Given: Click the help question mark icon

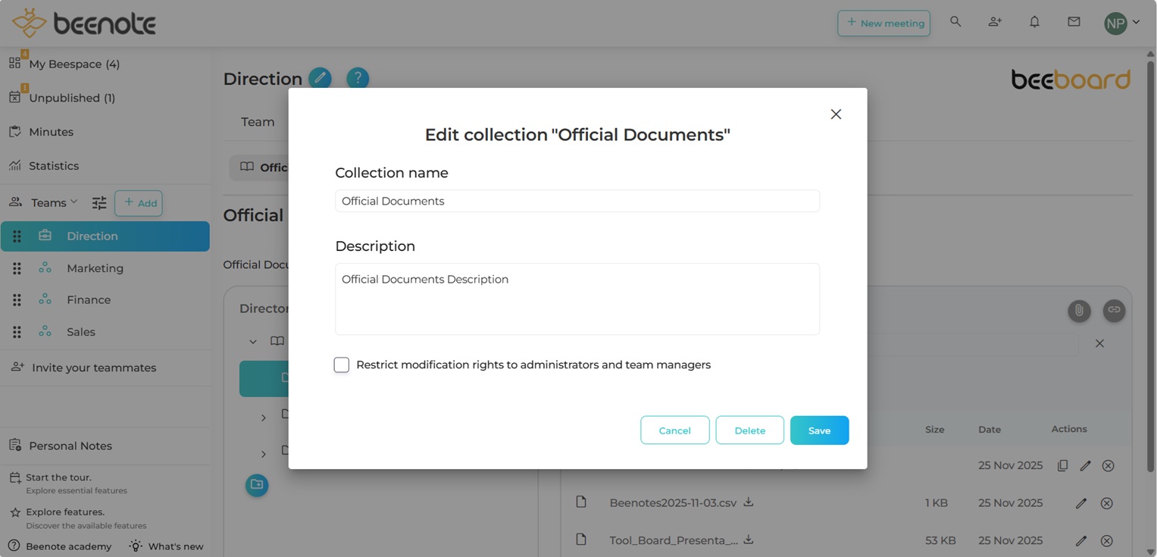Looking at the screenshot, I should pyautogui.click(x=358, y=78).
